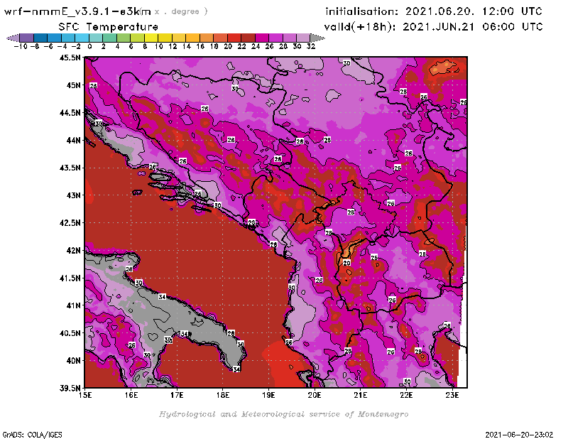Click the 'valid(+18h): 2021.JUN.21 06:00 UTC' line
This screenshot has height=439, width=568.
coord(433,27)
